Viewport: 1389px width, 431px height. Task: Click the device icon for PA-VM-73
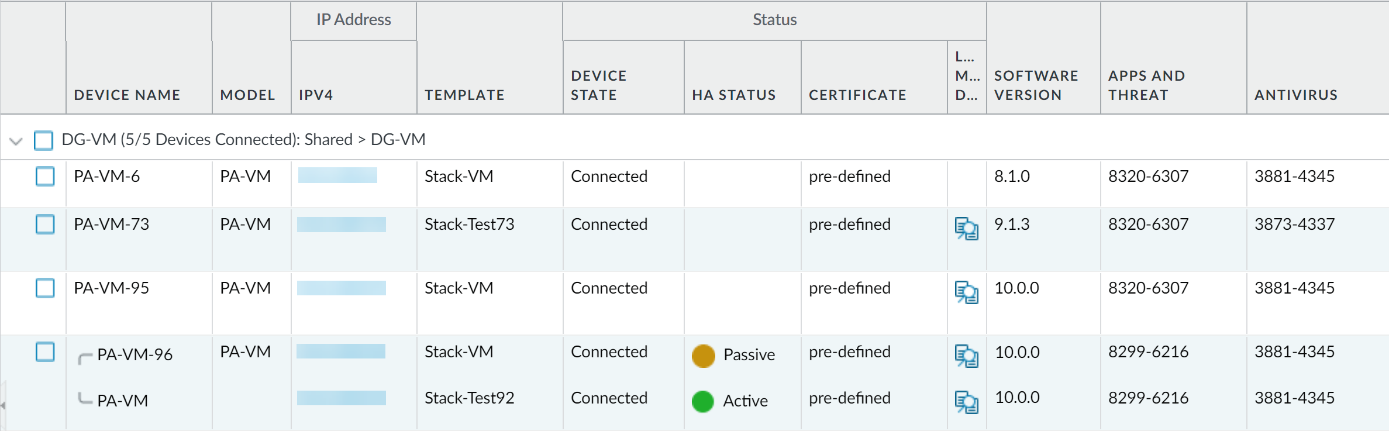pyautogui.click(x=966, y=228)
